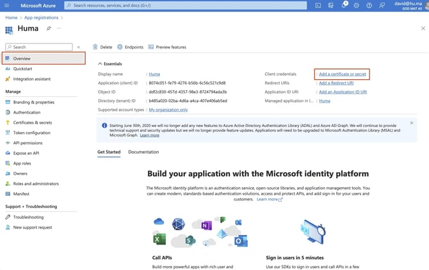Open the notifications bell

coord(344,5)
